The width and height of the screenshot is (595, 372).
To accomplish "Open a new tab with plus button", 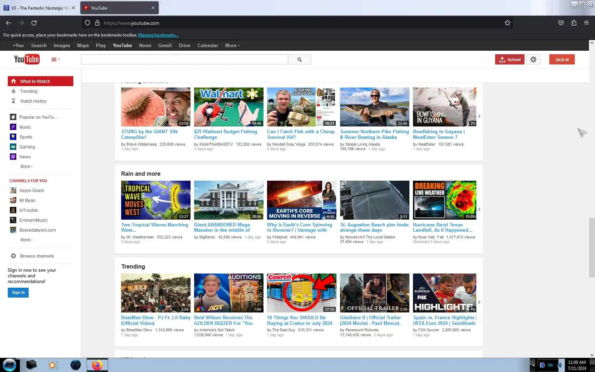I will [x=166, y=8].
